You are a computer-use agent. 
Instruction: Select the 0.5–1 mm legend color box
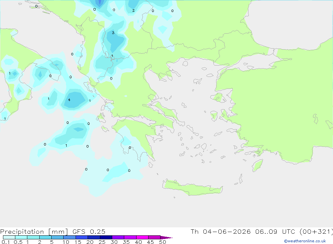[21, 237]
